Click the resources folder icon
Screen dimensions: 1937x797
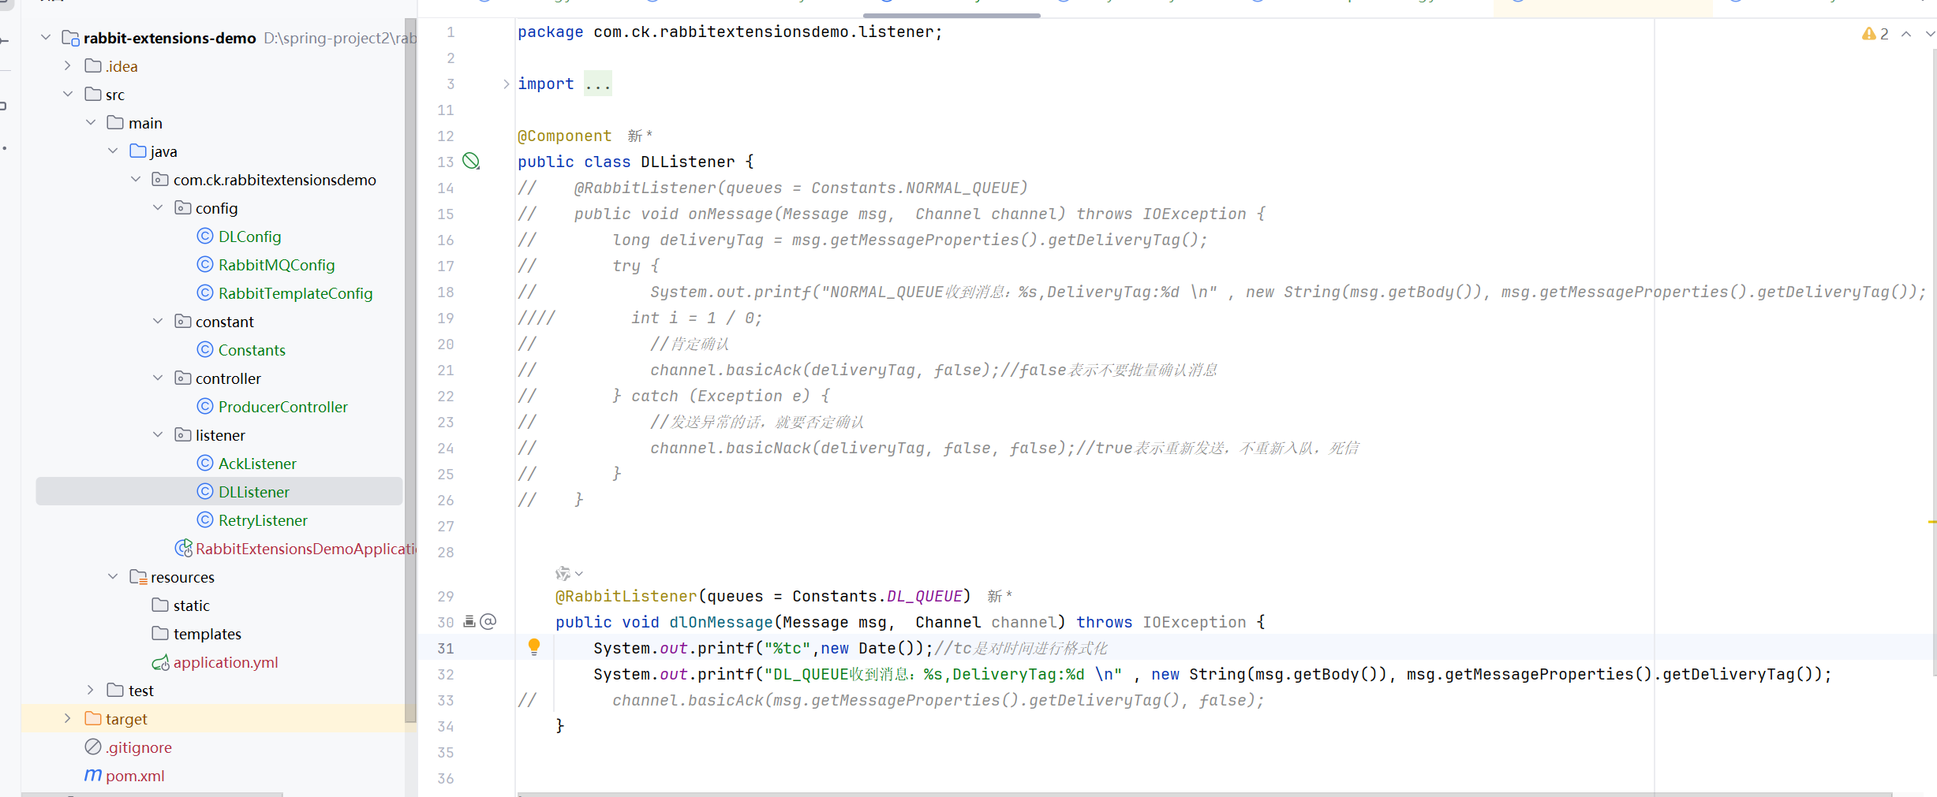(138, 576)
